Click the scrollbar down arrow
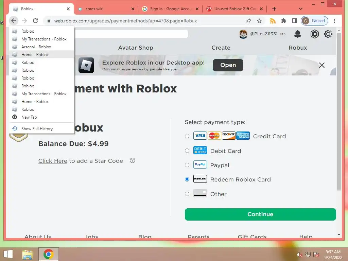 pyautogui.click(x=339, y=234)
